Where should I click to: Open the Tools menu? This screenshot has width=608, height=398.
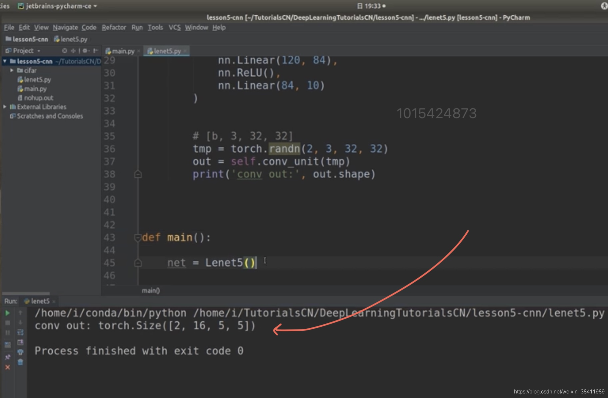155,27
